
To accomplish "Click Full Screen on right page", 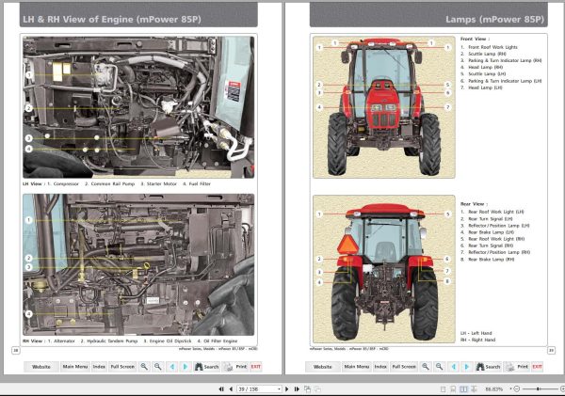I will point(404,367).
